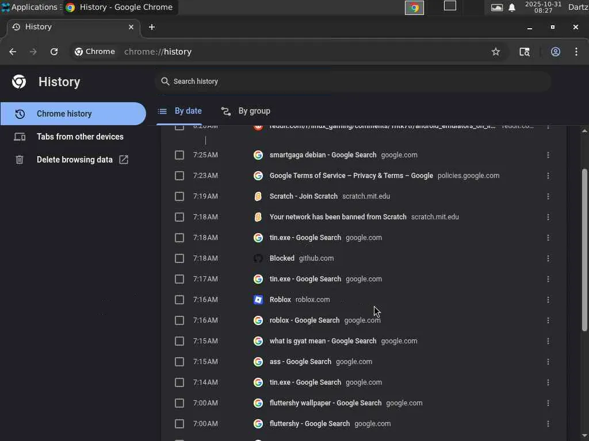The height and width of the screenshot is (441, 589).
Task: Expand options for Google Terms of Service entry
Action: click(x=548, y=176)
